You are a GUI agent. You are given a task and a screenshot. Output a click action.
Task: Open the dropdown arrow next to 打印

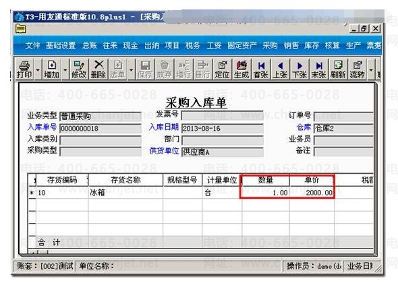(38, 69)
